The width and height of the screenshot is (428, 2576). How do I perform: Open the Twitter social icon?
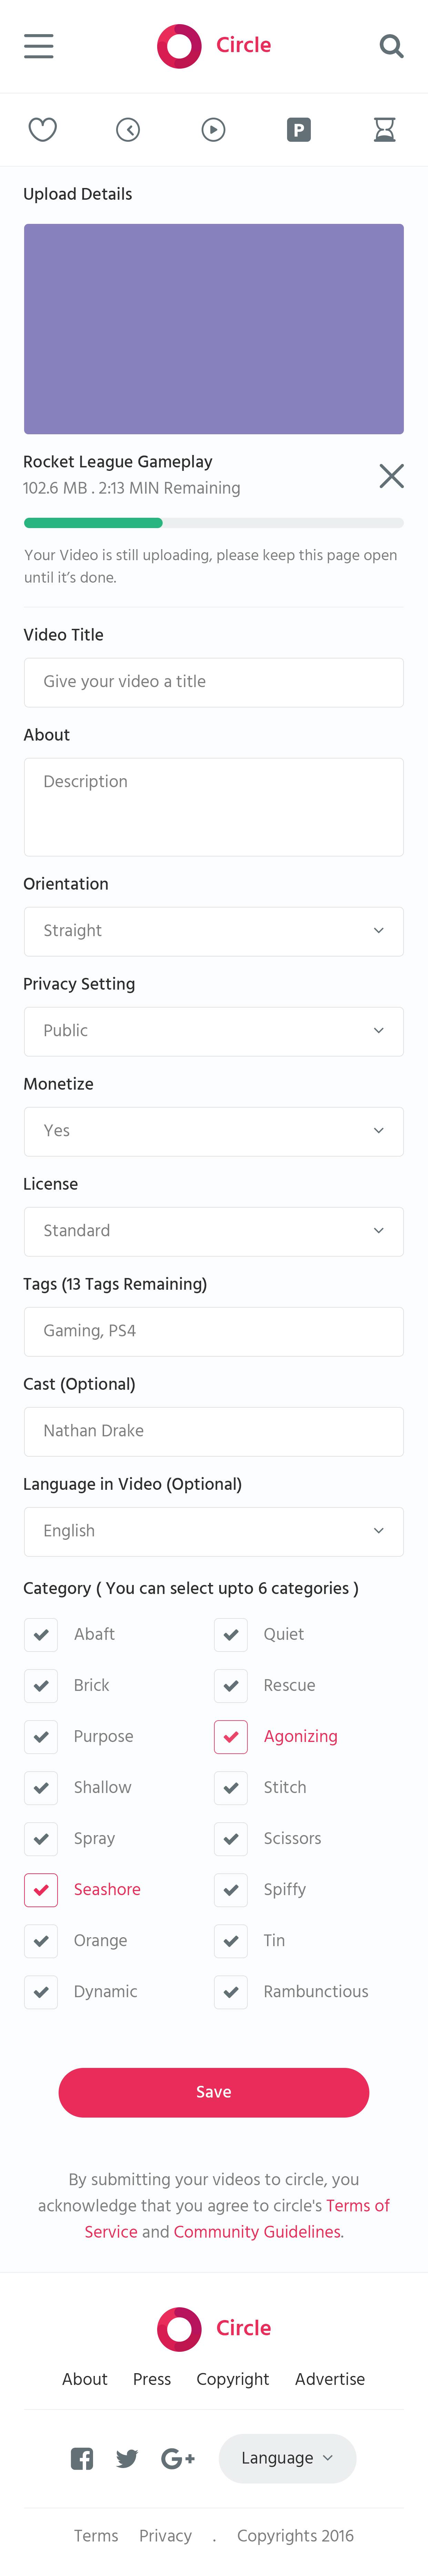click(x=127, y=2458)
